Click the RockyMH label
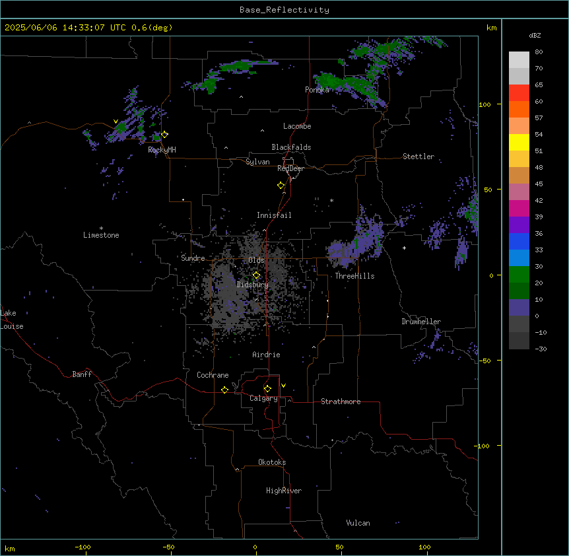 [162, 150]
